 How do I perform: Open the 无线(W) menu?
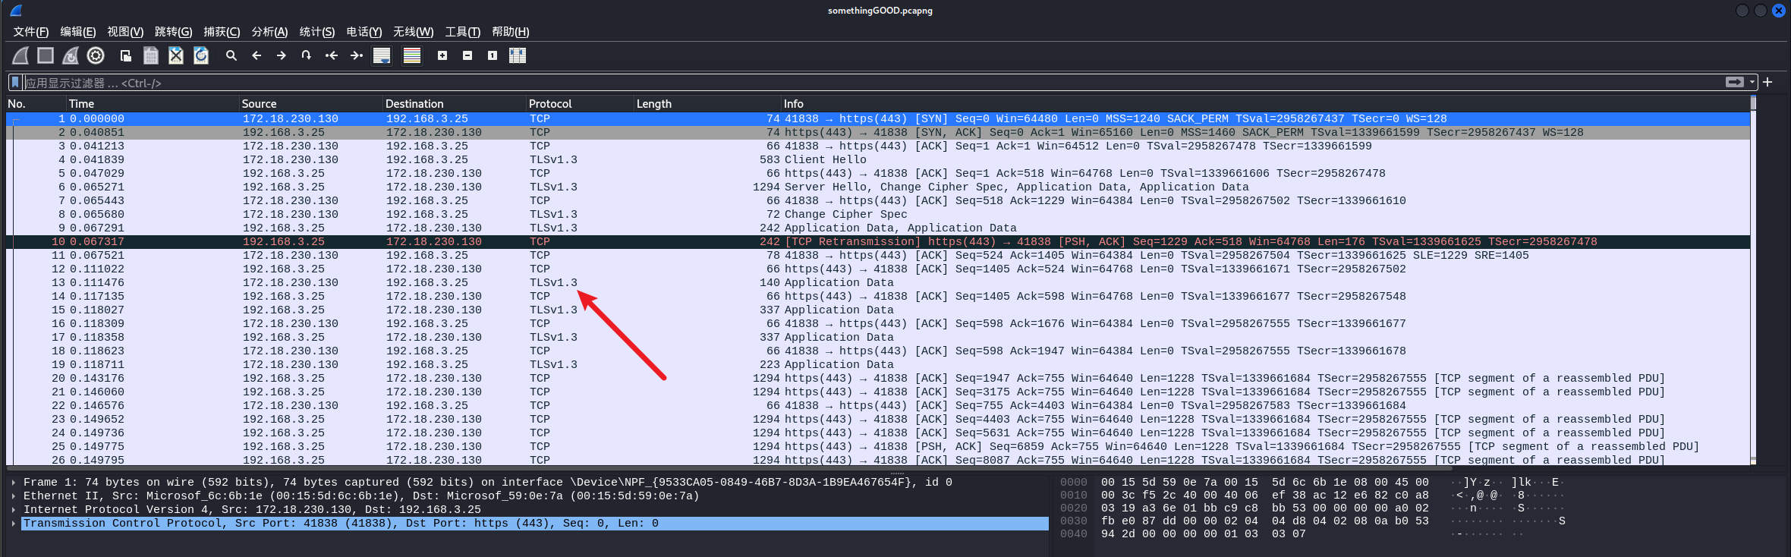click(414, 32)
